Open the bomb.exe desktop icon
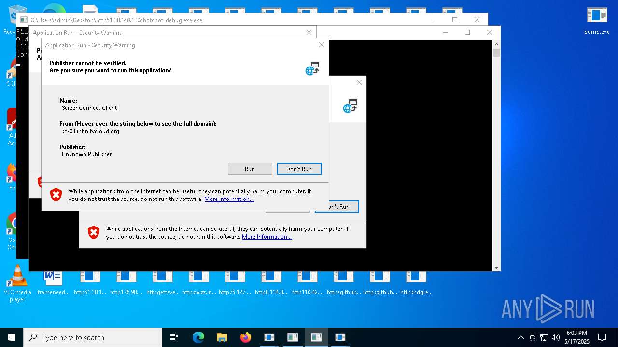Screen dimensions: 618x347 coord(597,21)
